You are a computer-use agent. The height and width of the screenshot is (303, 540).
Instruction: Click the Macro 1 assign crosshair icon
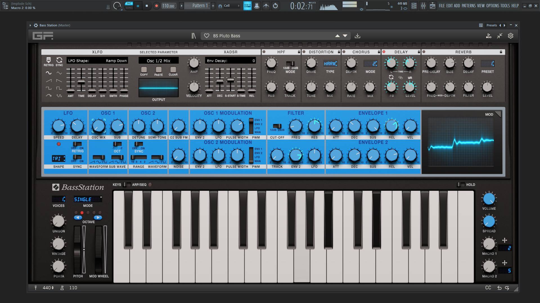click(505, 240)
